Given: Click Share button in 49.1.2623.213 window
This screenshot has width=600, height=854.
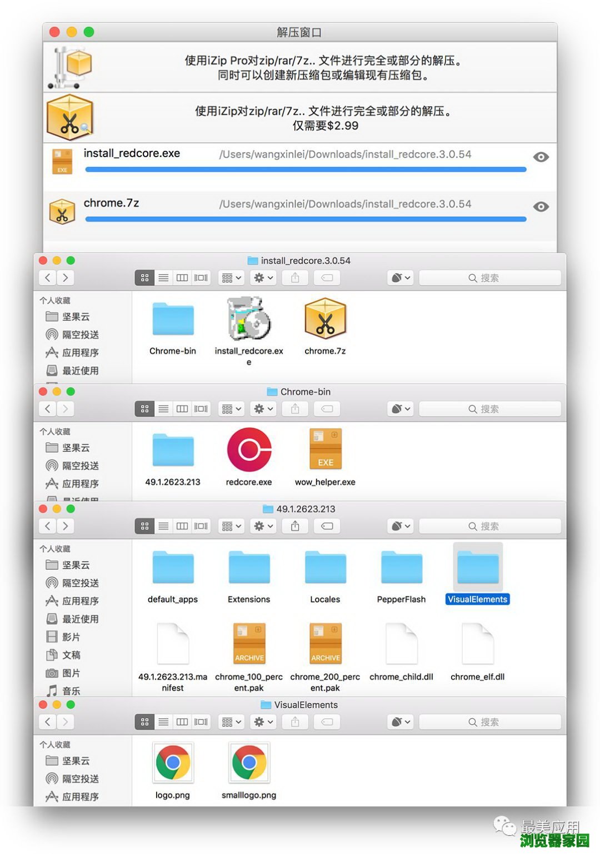Looking at the screenshot, I should point(295,526).
